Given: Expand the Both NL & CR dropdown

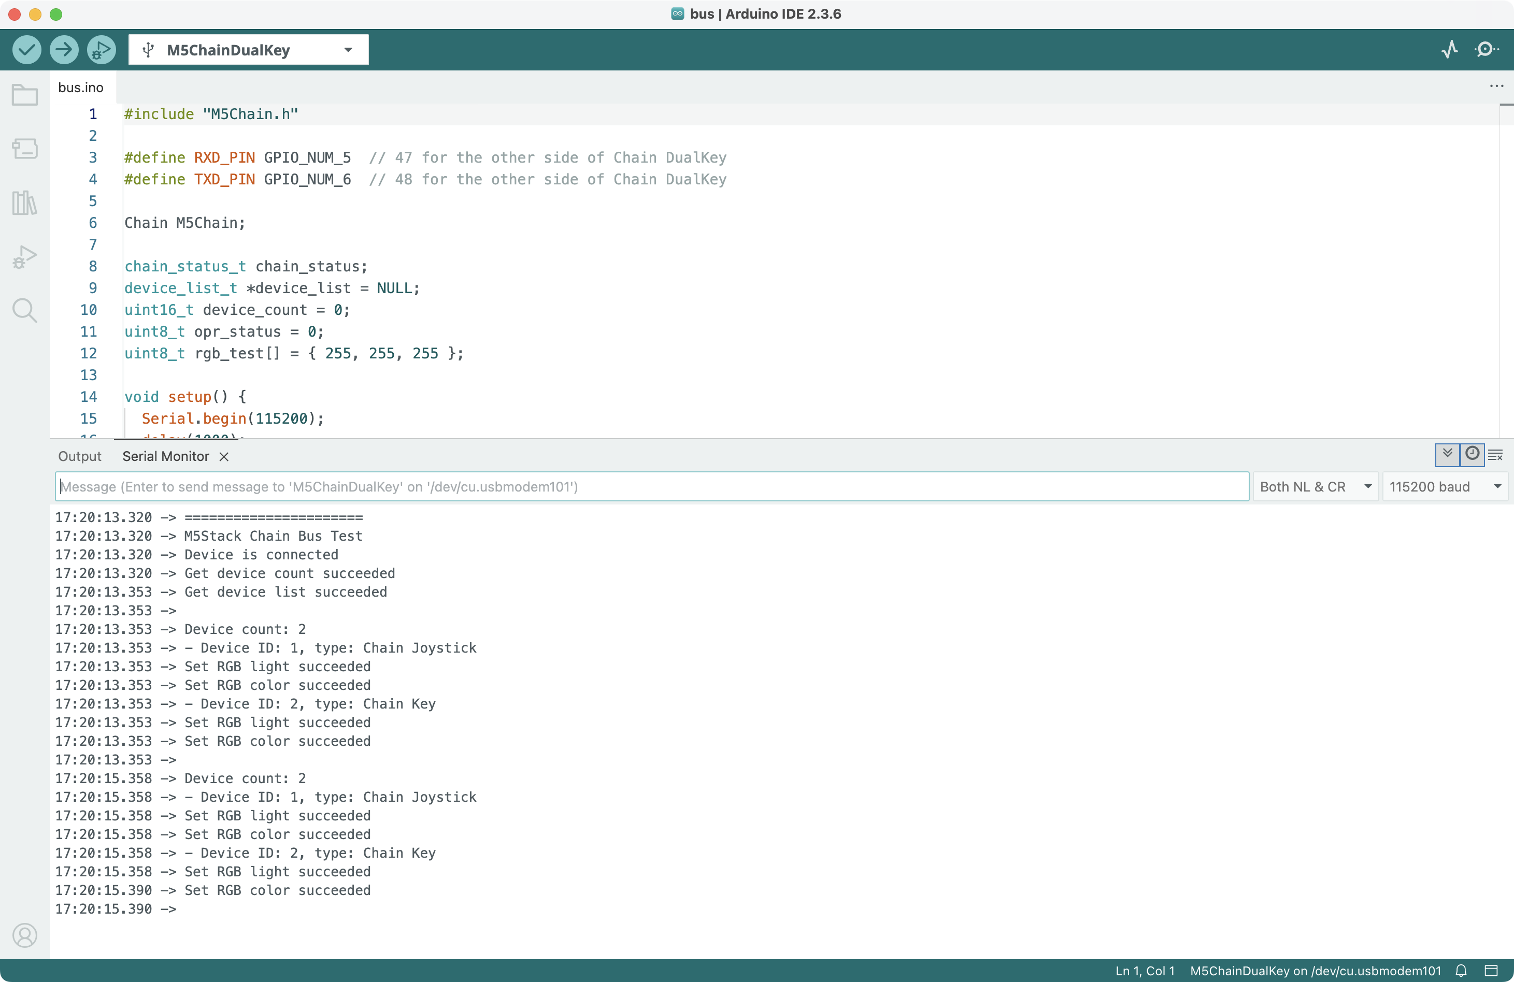Looking at the screenshot, I should click(x=1315, y=486).
